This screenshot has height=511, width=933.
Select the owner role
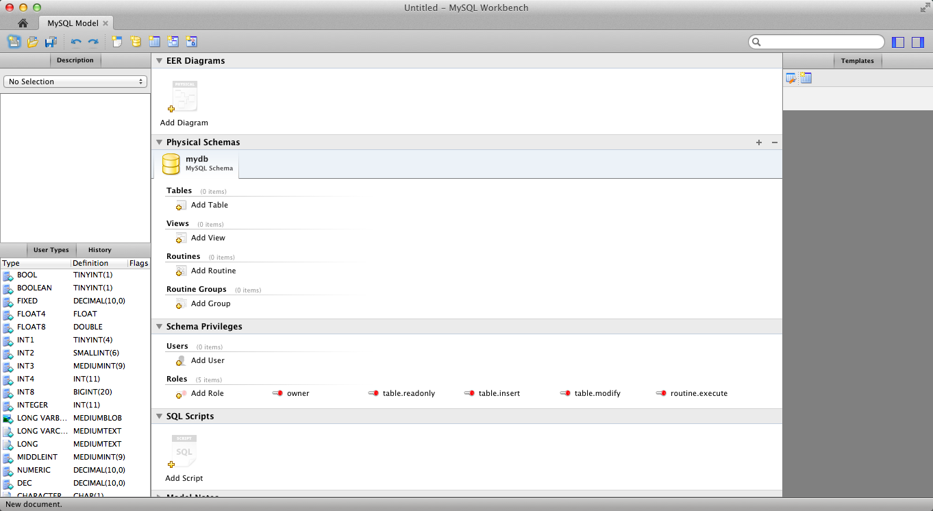(x=290, y=394)
